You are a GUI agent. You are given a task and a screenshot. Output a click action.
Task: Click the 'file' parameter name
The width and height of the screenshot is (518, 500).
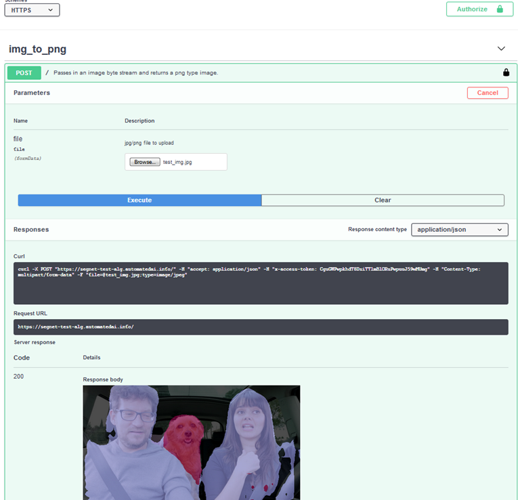(x=18, y=139)
